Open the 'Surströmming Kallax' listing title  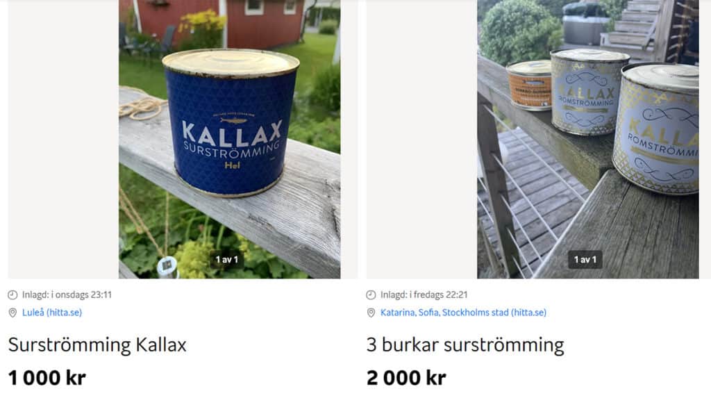click(97, 345)
